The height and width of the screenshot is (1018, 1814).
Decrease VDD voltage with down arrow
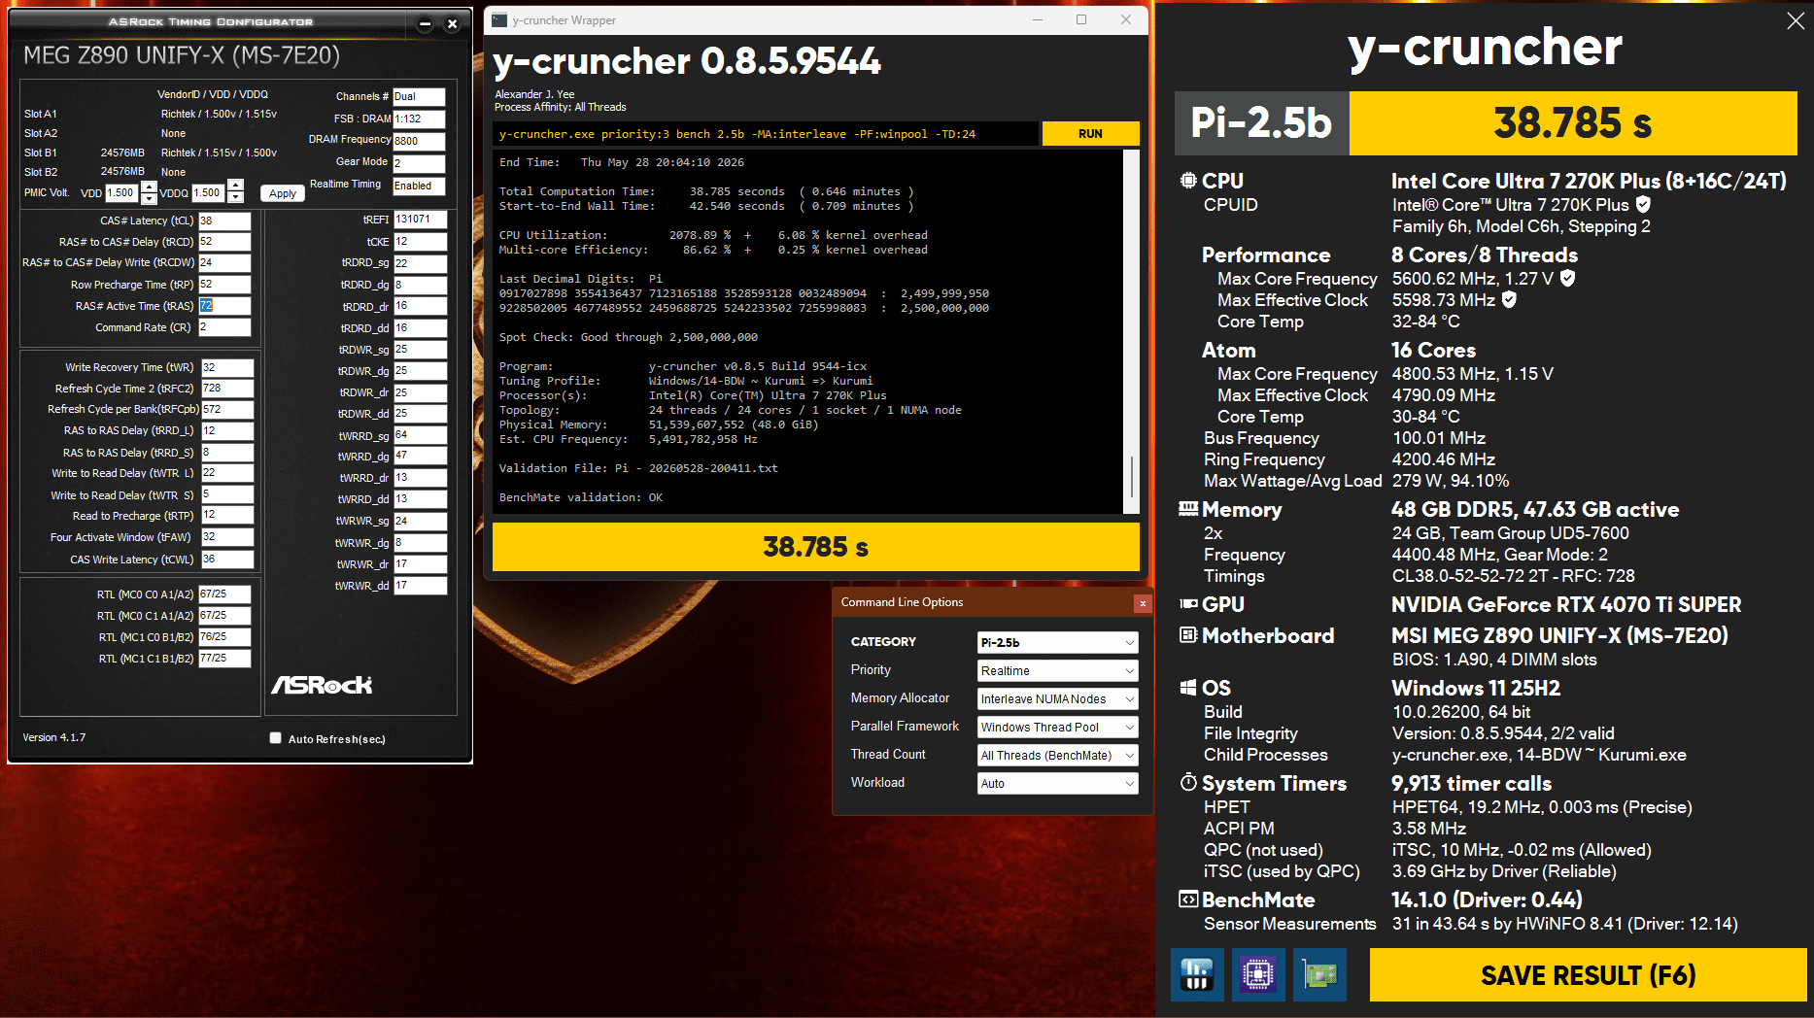(149, 198)
